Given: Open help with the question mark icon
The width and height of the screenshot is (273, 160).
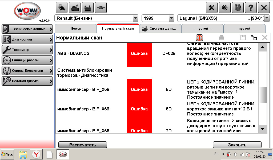Looking at the screenshot, I should pos(251,8).
